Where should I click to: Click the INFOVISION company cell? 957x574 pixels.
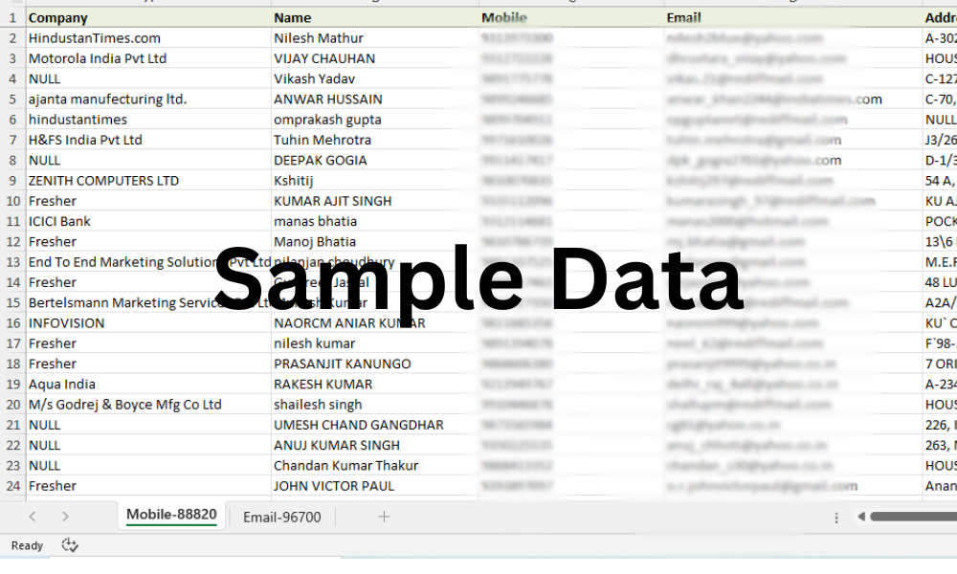pos(148,322)
